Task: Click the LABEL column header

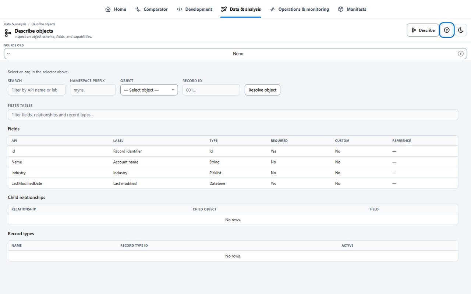Action: click(x=118, y=141)
